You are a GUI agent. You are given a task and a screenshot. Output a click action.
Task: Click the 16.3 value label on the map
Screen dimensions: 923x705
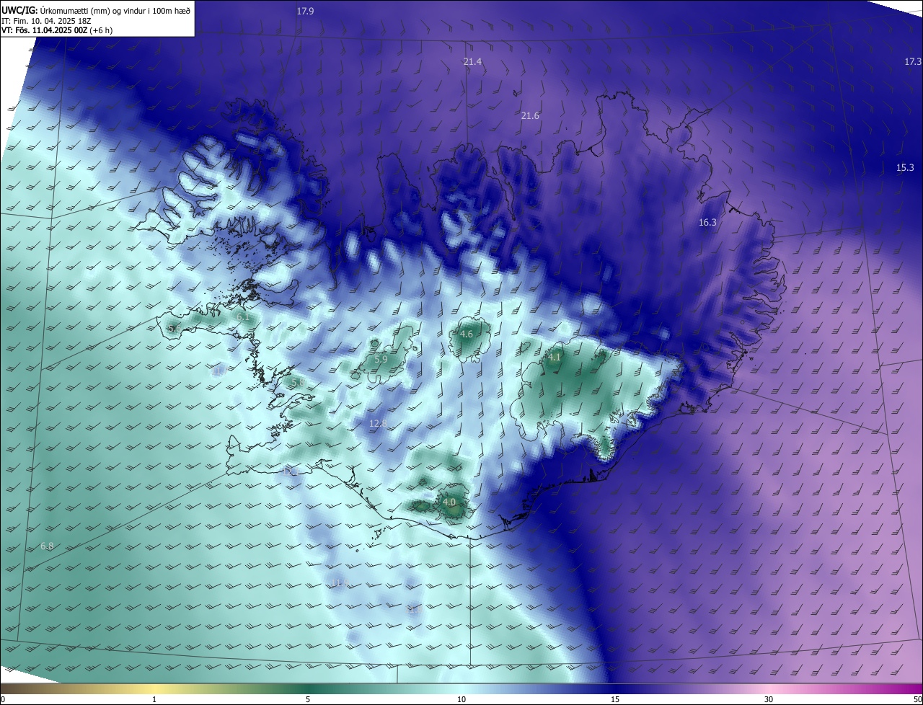click(707, 223)
